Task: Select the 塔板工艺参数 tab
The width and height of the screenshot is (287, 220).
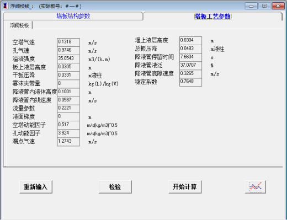Action: 212,17
